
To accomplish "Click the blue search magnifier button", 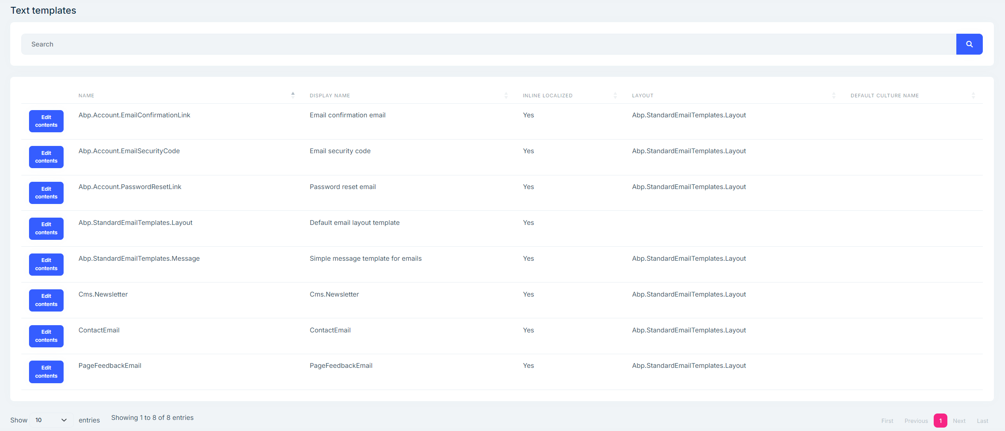I will (969, 44).
